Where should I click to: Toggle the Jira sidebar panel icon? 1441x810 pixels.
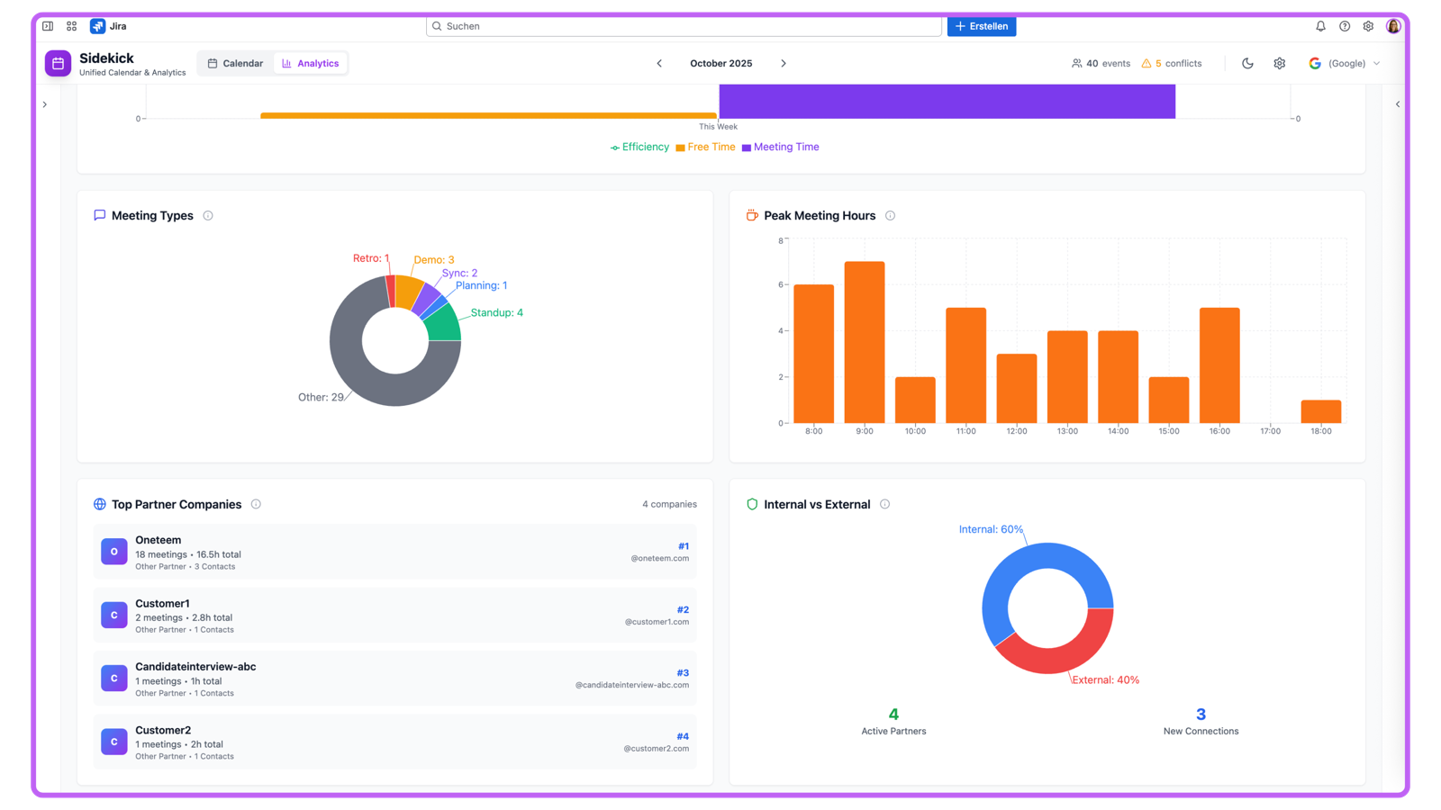48,26
